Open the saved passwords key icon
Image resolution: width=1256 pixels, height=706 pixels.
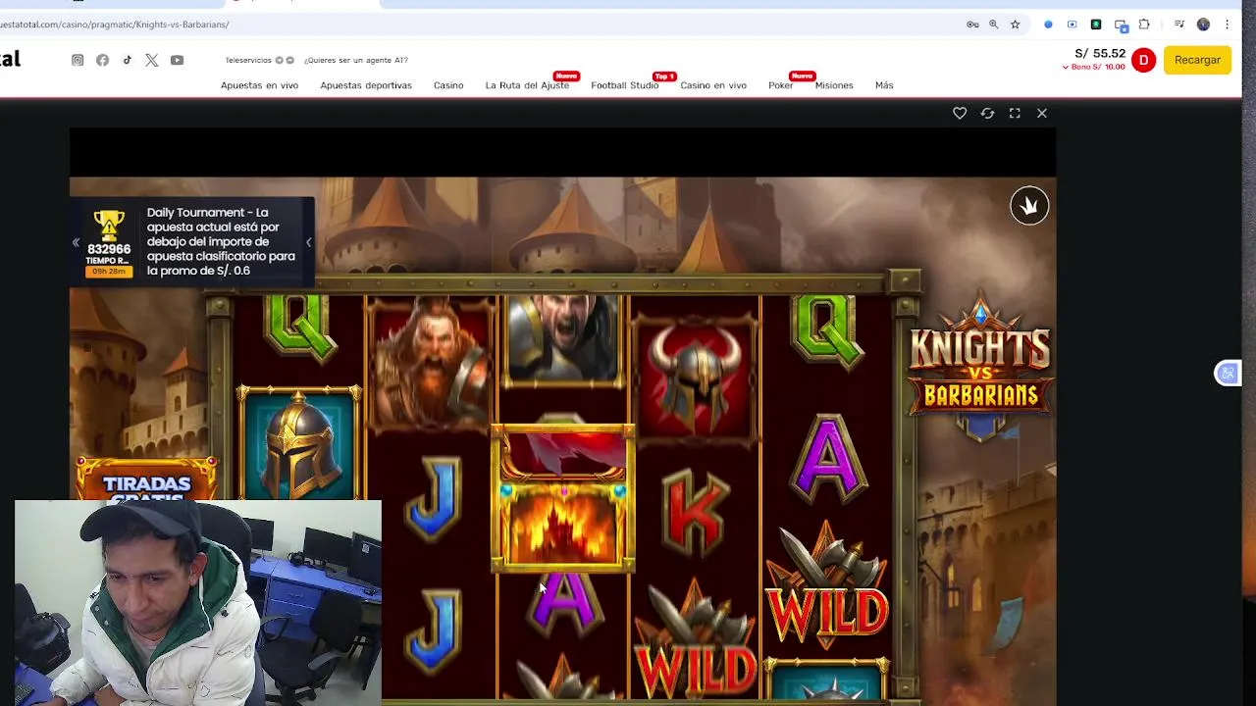click(x=972, y=25)
